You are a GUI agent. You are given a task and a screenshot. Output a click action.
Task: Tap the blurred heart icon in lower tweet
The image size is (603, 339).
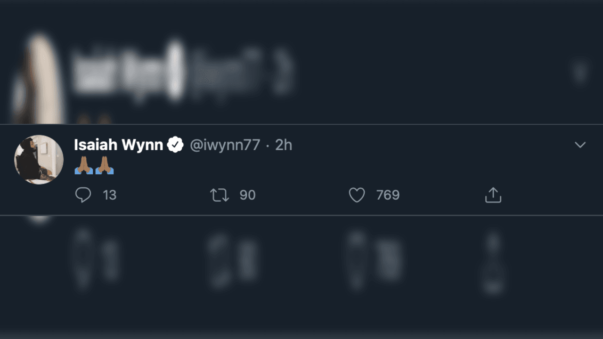pyautogui.click(x=357, y=259)
